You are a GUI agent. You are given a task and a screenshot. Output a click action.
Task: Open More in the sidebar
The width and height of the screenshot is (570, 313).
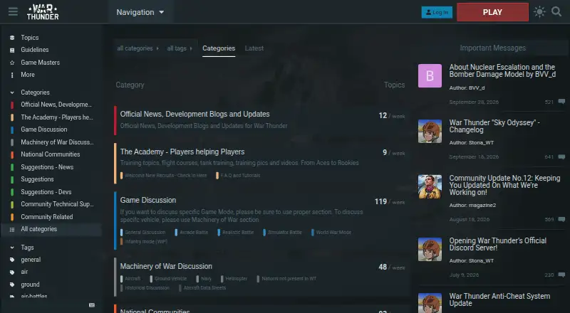pos(28,75)
